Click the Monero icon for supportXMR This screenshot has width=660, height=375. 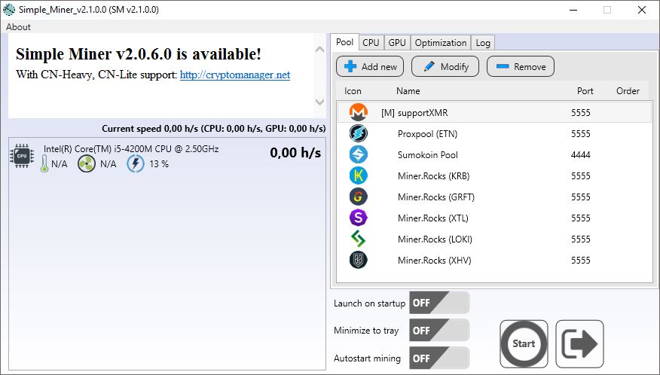pos(358,113)
